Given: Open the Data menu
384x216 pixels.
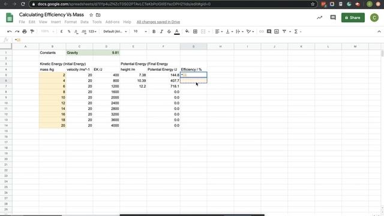Looking at the screenshot, I should tap(85, 22).
